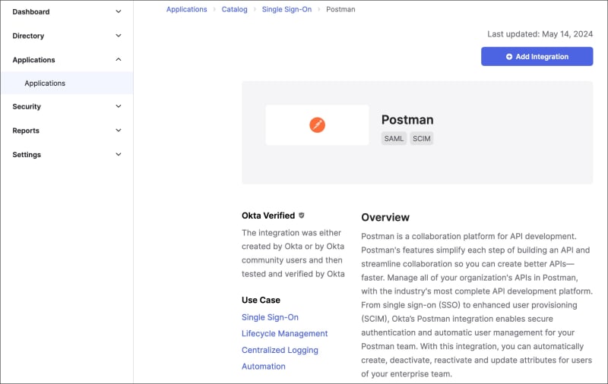Collapse the Applications sidebar chevron
Image resolution: width=608 pixels, height=384 pixels.
(119, 60)
